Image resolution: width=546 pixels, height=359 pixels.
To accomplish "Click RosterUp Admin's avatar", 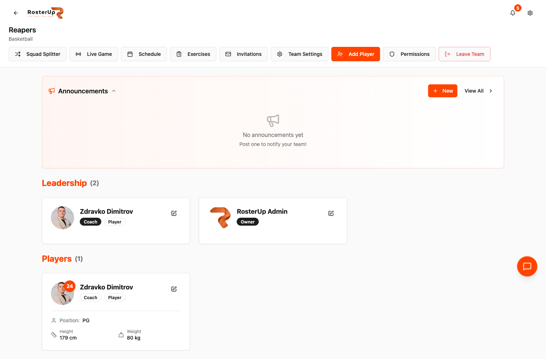I will [x=220, y=218].
